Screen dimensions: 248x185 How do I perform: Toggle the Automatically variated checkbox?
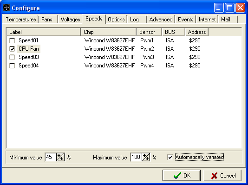pyautogui.click(x=170, y=157)
